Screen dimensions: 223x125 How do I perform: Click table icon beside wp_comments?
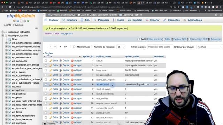coord(10,61)
